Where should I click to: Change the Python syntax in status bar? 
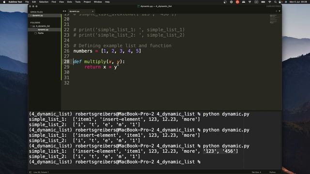[x=272, y=172]
